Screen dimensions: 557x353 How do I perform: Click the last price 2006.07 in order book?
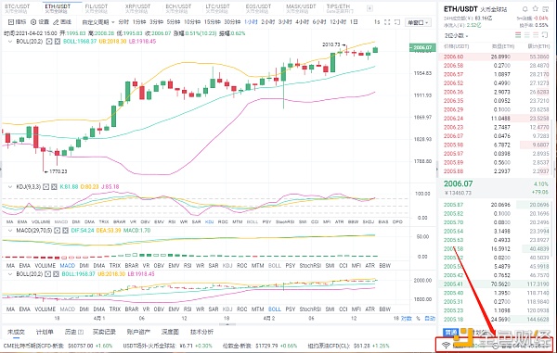point(459,183)
